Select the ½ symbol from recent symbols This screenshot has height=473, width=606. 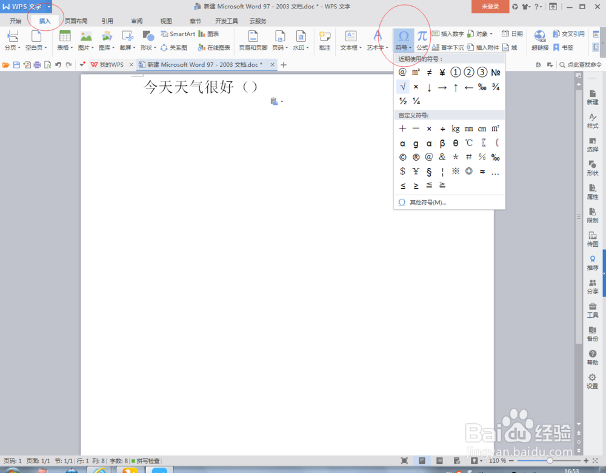[402, 101]
